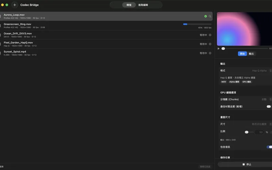Click the aurora gradient preview image
This screenshot has height=170, width=272.
(x=244, y=29)
